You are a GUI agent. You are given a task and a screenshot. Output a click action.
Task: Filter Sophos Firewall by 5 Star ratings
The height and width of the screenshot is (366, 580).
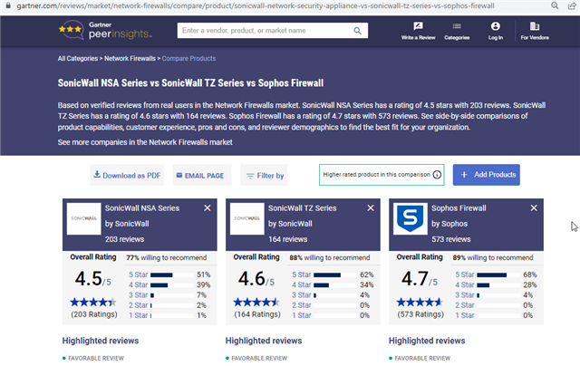tap(465, 274)
